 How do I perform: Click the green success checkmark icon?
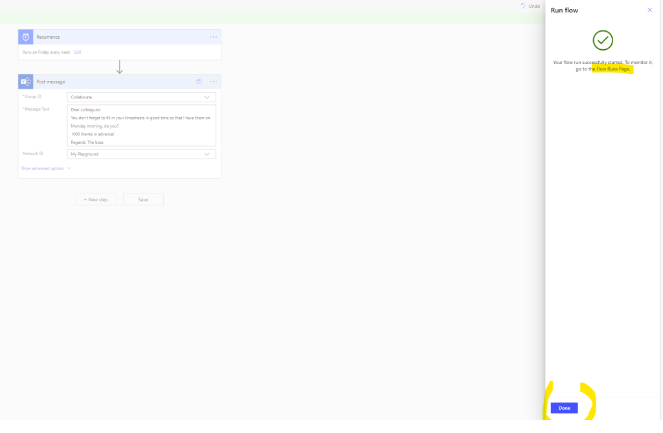pos(603,40)
